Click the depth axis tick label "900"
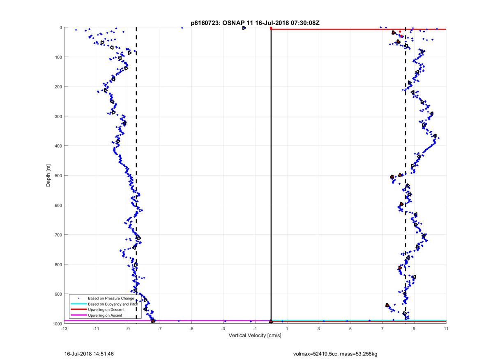This screenshot has width=493, height=364. pos(58,294)
